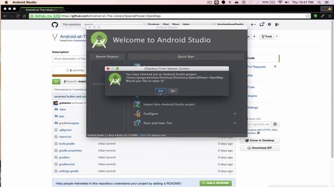The image size is (334, 187).
Task: Select Import Non-Android Studio project
Action: coord(169,104)
